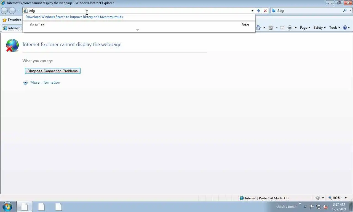Open the zoom level dropdown arrow
This screenshot has height=212, width=353.
346,198
